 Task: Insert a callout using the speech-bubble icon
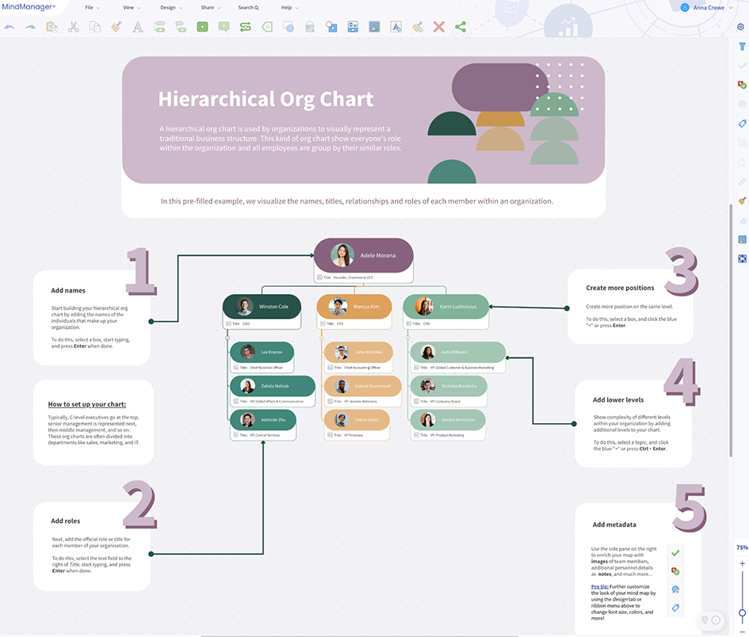(223, 26)
